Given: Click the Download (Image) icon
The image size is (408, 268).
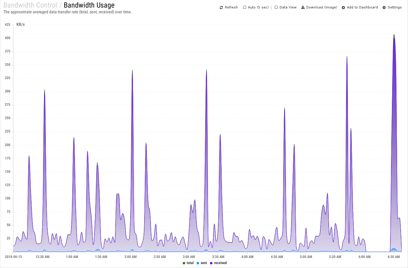Looking at the screenshot, I should [x=303, y=7].
